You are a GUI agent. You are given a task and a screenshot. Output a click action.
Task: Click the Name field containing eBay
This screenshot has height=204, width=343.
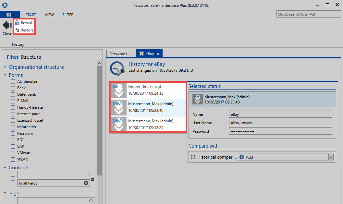281,114
